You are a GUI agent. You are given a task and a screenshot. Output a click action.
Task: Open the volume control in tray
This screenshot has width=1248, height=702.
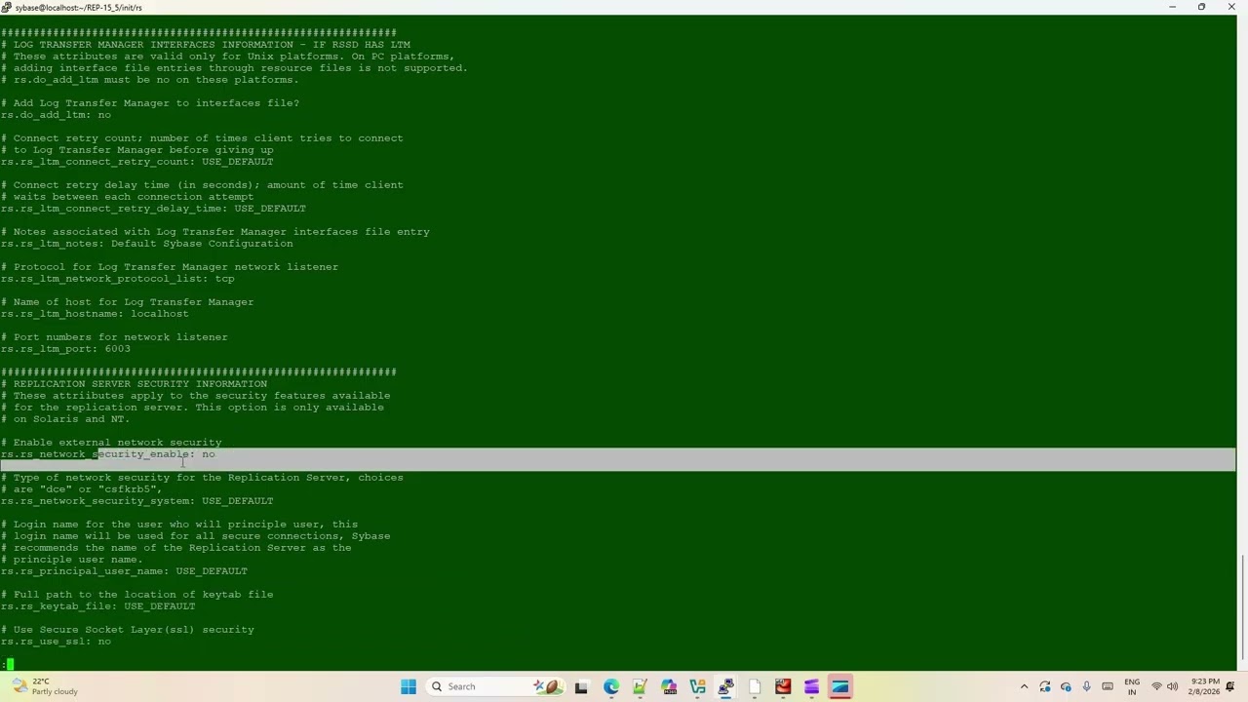point(1172,686)
